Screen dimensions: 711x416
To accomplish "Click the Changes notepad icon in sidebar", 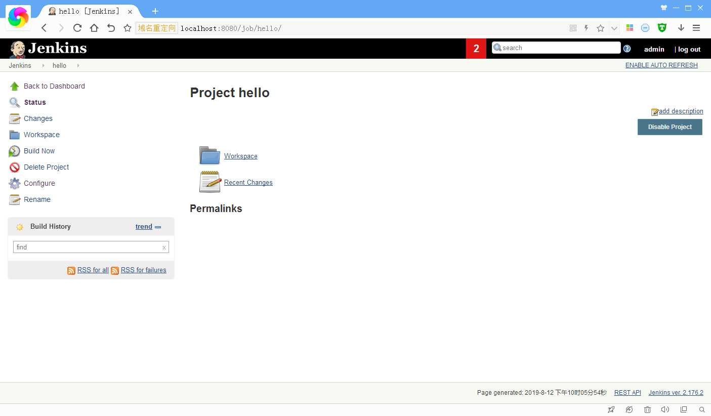I will [15, 118].
